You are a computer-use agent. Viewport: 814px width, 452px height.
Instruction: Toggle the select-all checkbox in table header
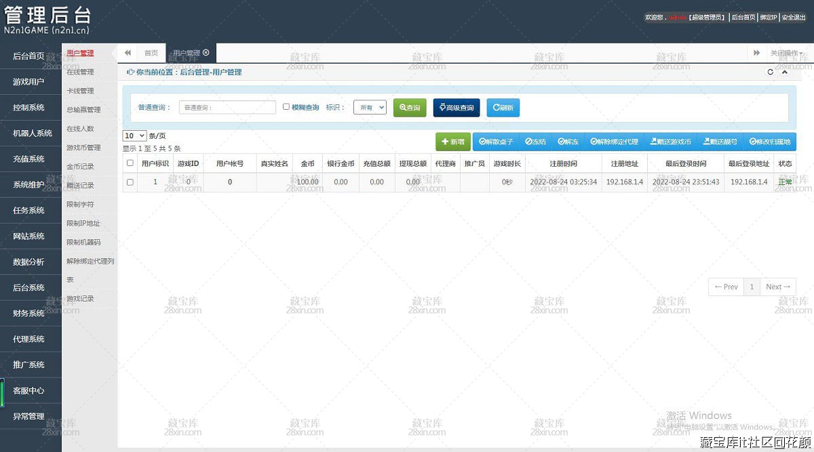pos(130,163)
